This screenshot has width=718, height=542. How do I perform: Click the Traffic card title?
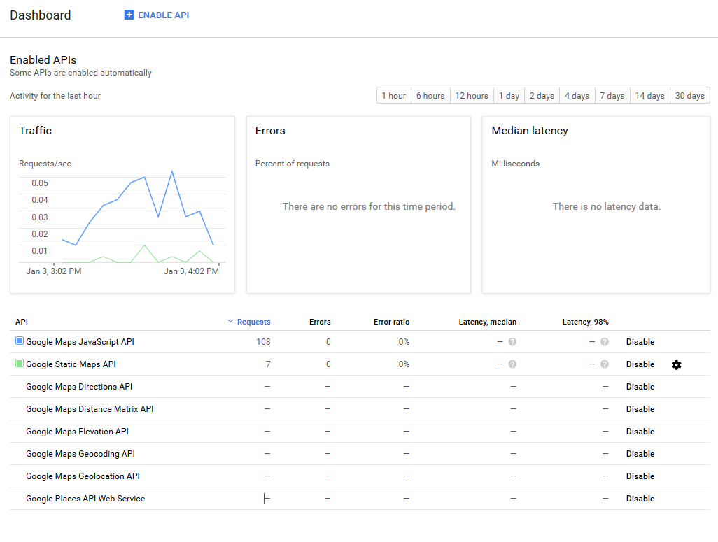pyautogui.click(x=35, y=131)
